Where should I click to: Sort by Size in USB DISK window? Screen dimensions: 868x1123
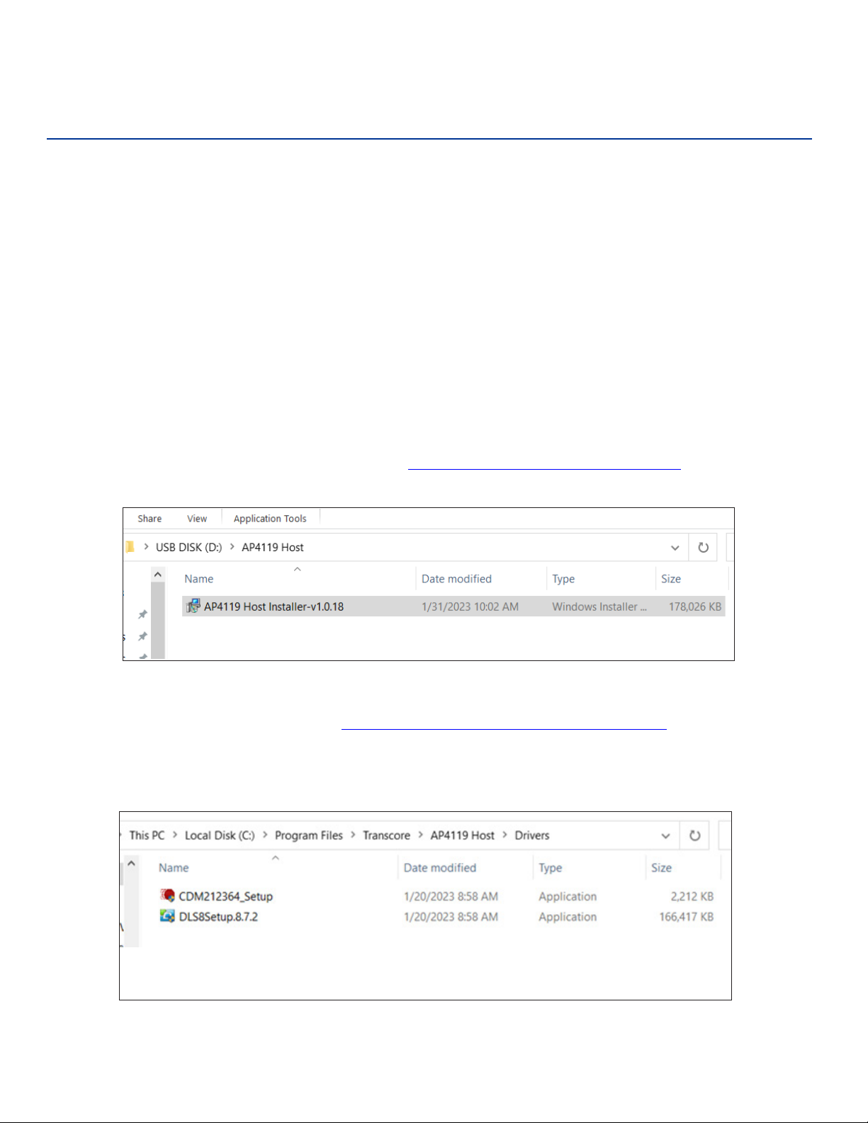click(670, 579)
